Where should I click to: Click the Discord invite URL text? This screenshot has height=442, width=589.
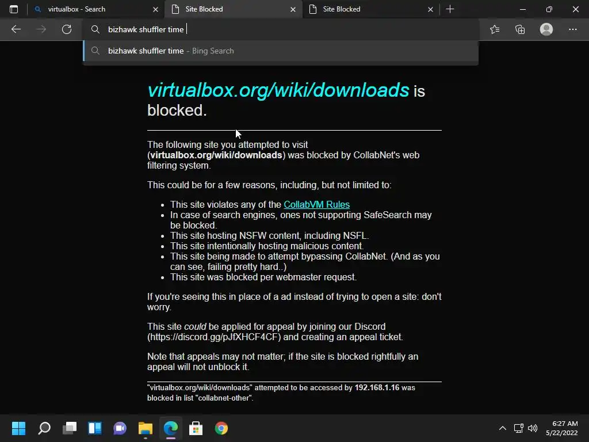[215, 337]
